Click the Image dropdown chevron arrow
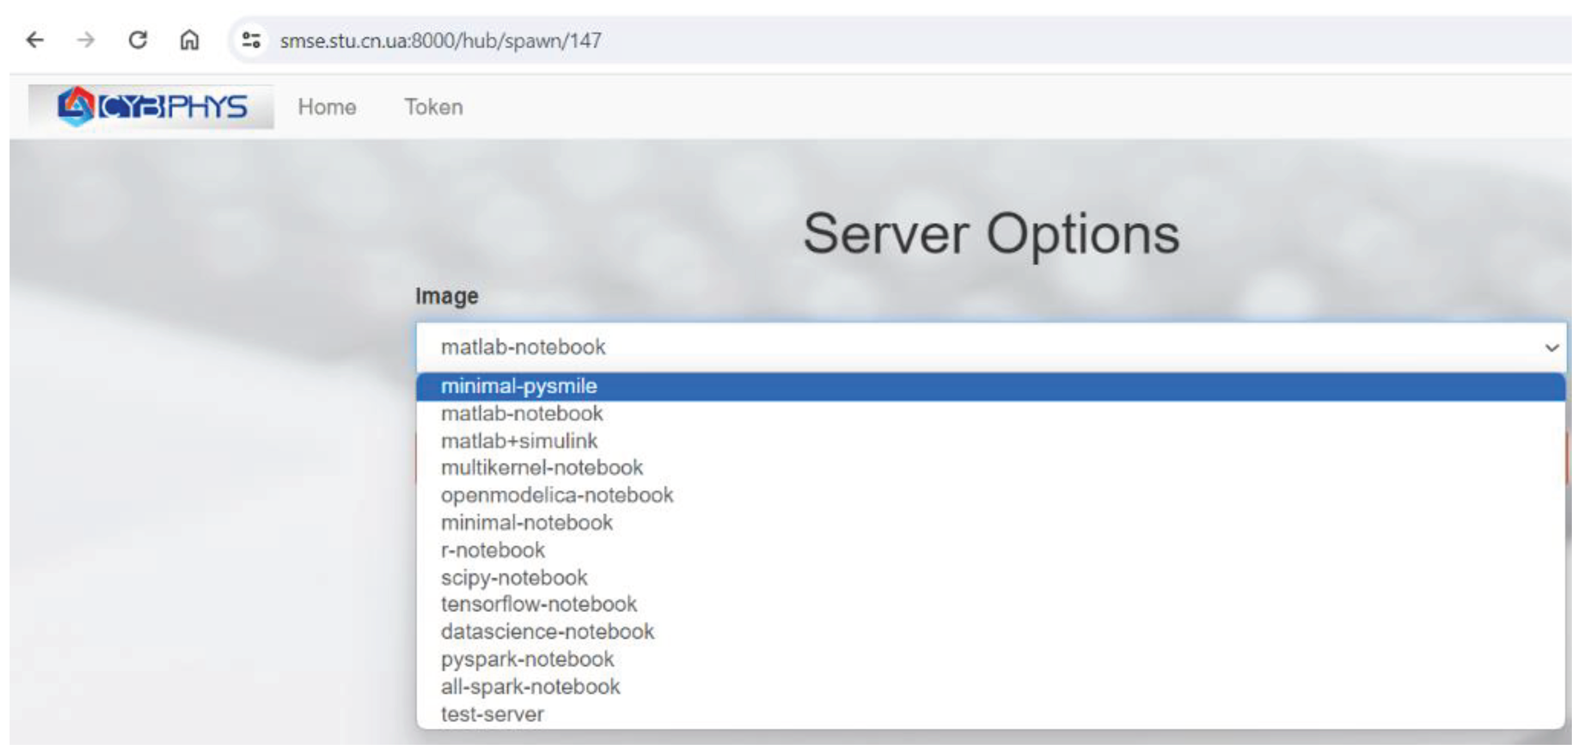The image size is (1582, 755). tap(1551, 349)
